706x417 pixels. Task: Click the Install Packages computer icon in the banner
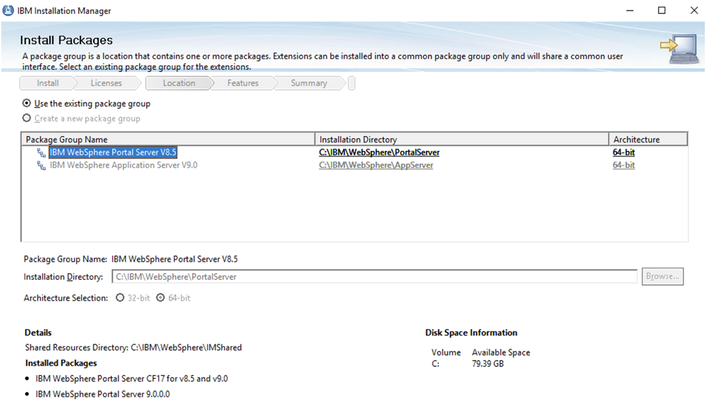pos(680,49)
